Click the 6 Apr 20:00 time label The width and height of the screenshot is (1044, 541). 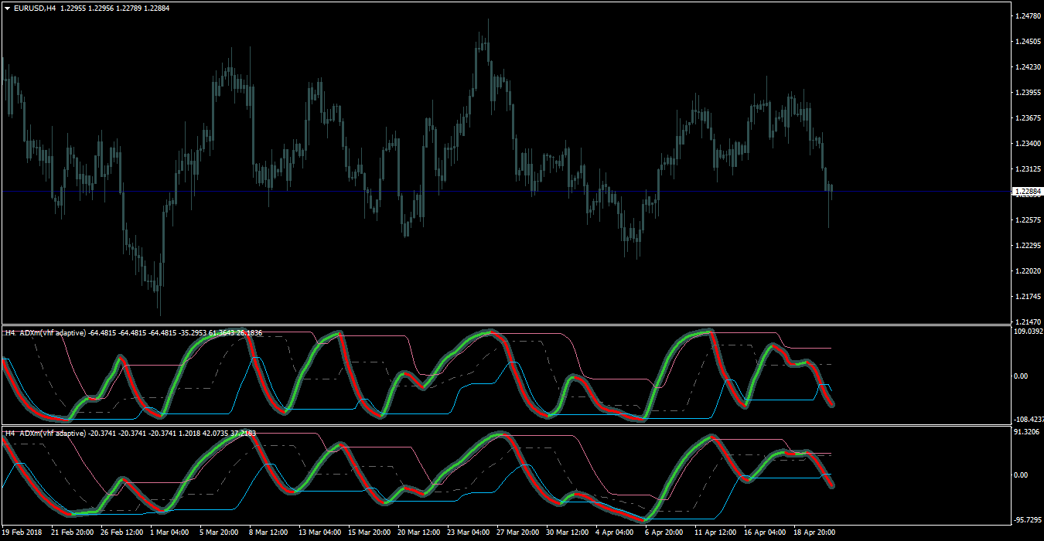tap(666, 532)
